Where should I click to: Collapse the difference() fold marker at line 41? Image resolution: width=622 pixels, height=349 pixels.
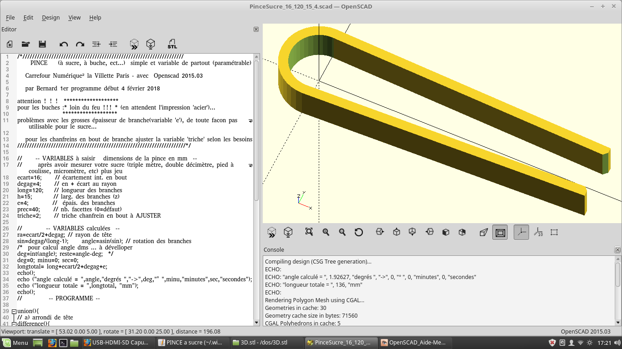14,324
